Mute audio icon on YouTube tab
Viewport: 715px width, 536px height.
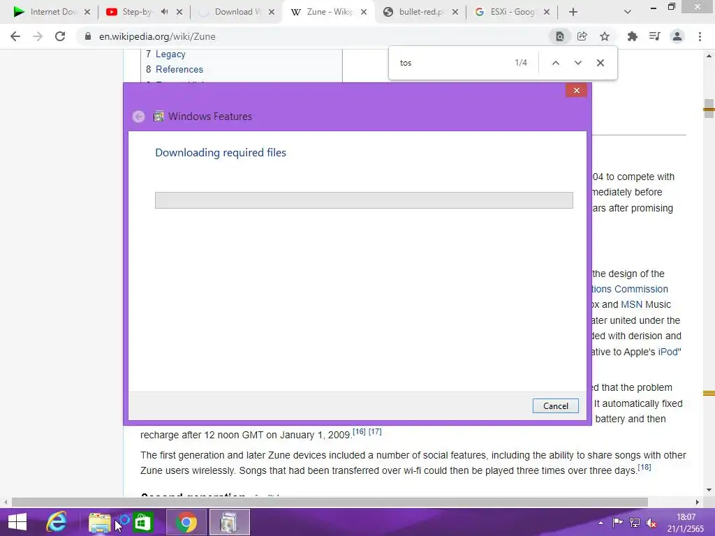tap(164, 12)
